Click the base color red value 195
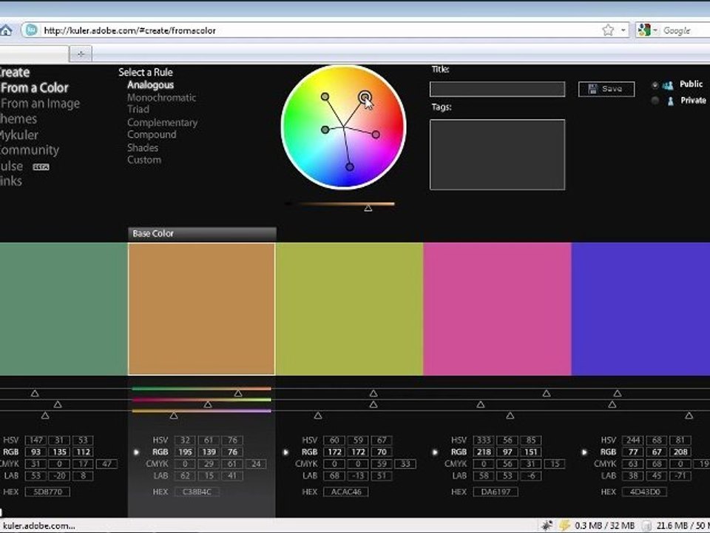Screen dimensions: 710x533 point(185,452)
